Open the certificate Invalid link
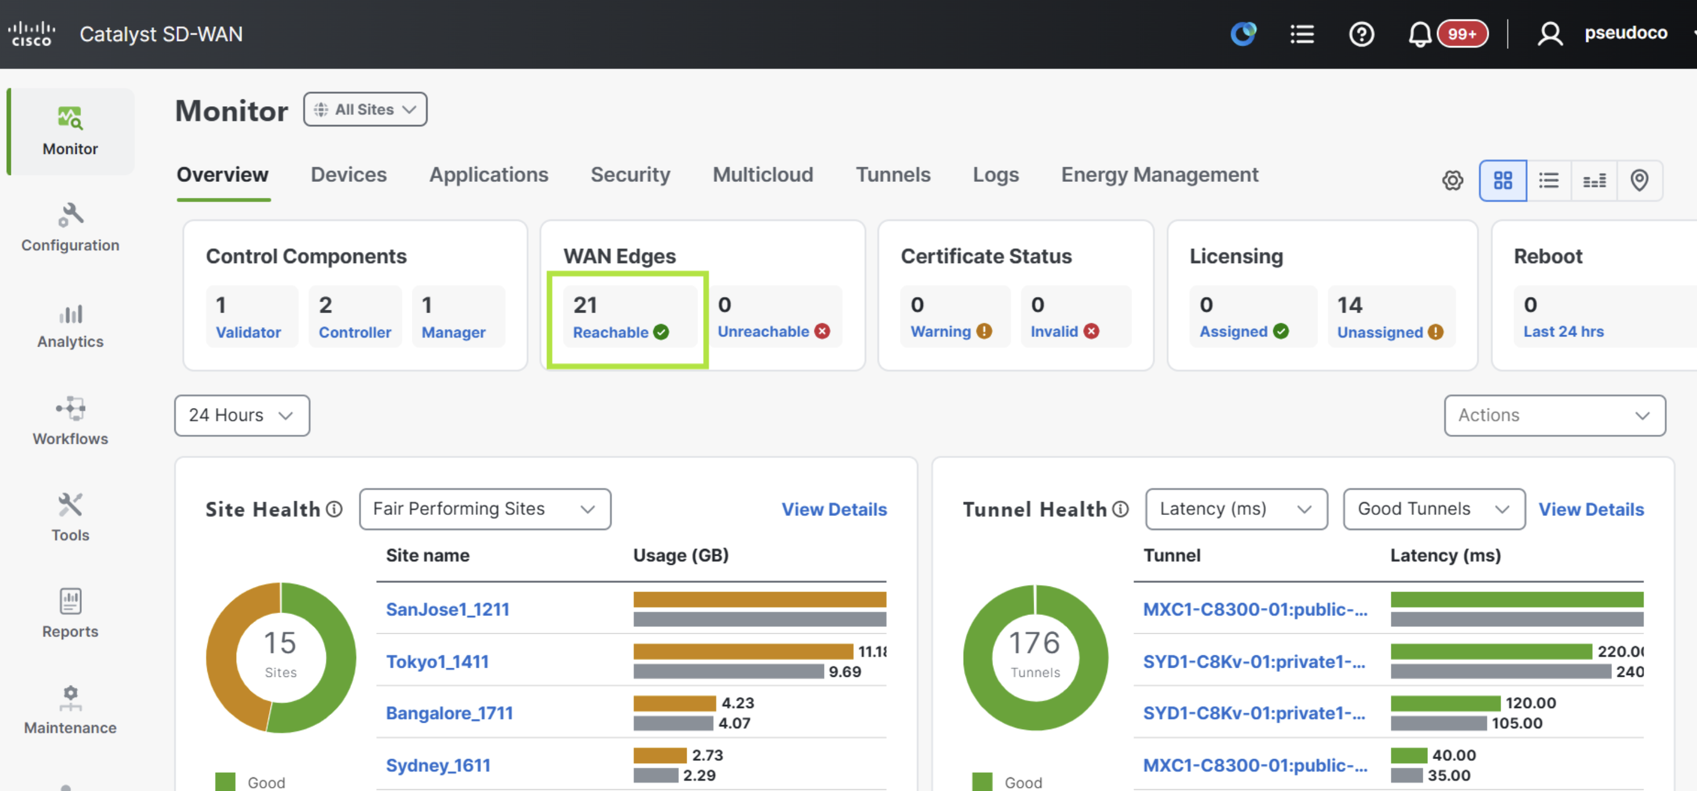Image resolution: width=1697 pixels, height=791 pixels. coord(1054,331)
